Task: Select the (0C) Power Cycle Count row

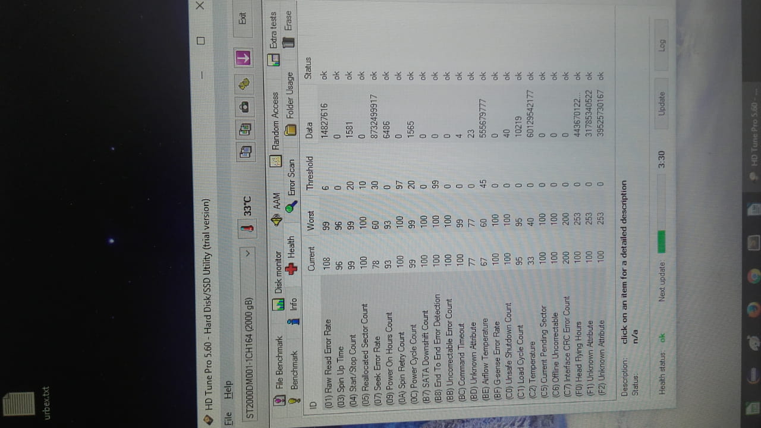Action: [413, 238]
